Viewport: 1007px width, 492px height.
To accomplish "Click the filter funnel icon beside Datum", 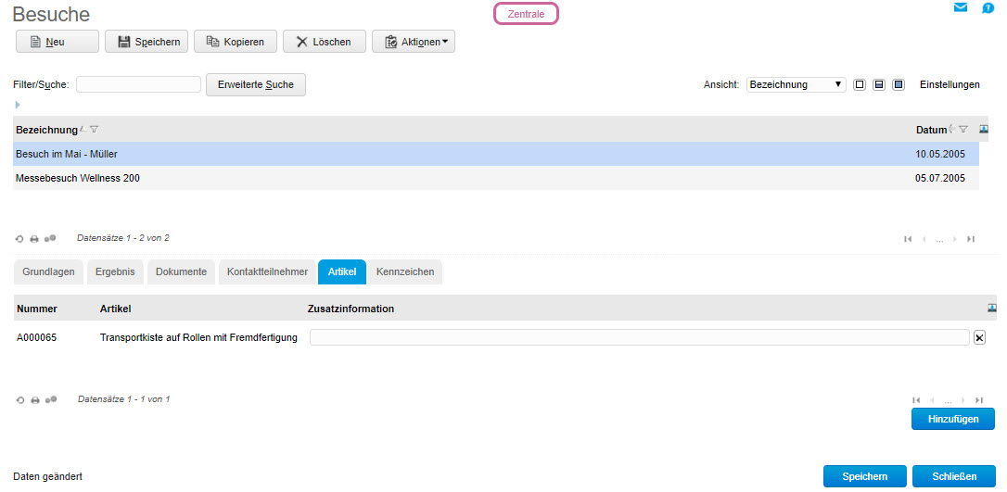I will point(962,130).
